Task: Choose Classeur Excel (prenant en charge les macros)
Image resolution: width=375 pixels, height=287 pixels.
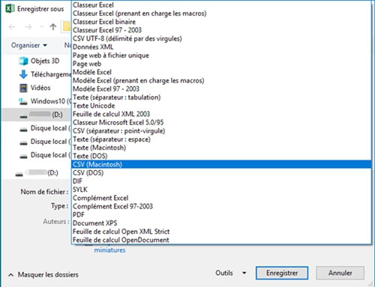Action: click(x=221, y=13)
